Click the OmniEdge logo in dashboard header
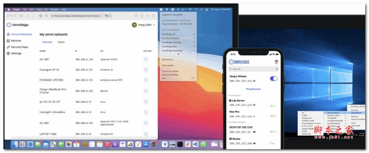The height and width of the screenshot is (153, 369). pos(18,25)
